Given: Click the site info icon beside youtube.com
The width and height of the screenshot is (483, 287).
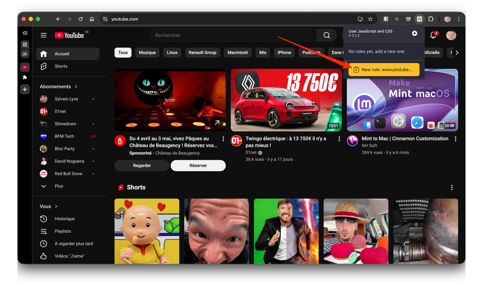Looking at the screenshot, I should coord(105,19).
